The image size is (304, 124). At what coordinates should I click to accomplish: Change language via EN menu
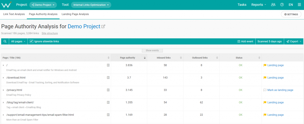click(291, 5)
